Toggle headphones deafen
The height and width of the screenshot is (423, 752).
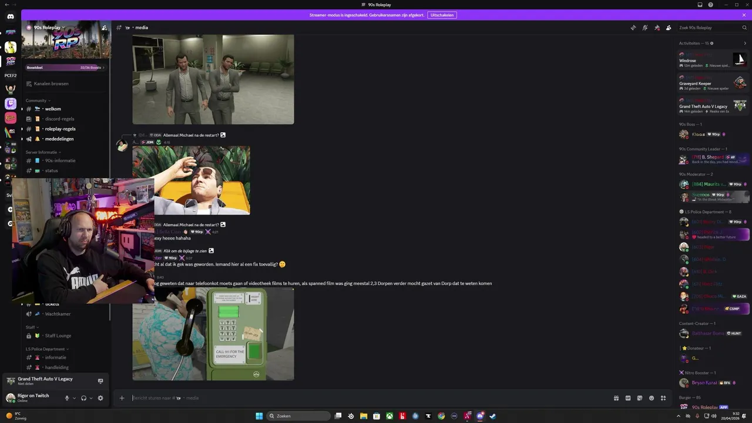83,398
